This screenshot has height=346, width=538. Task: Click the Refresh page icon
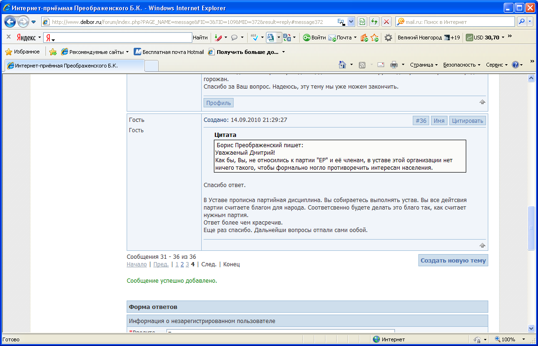click(374, 22)
